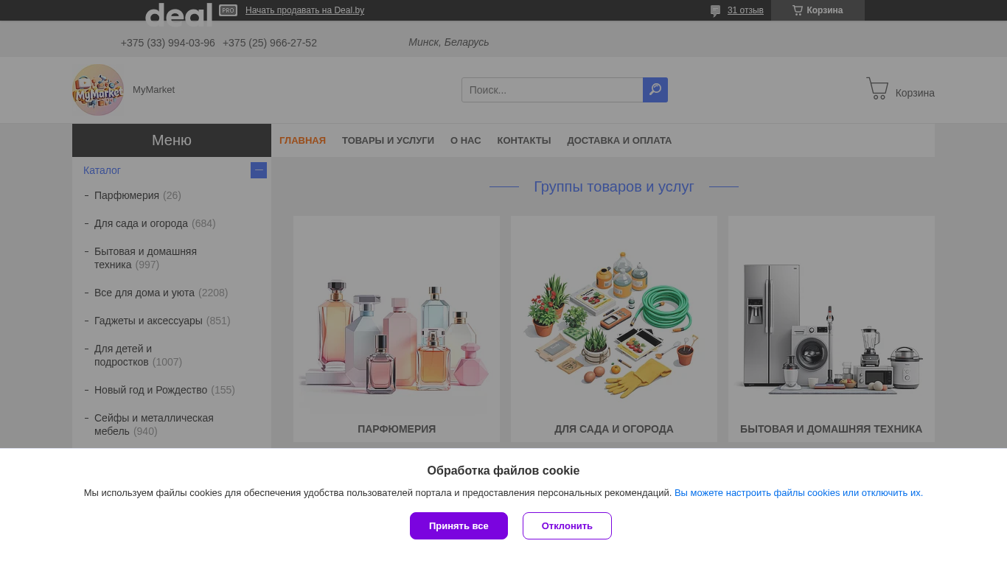Open the ДОСТАВКА И ОПЛАТА page
1007x566 pixels.
click(x=619, y=141)
